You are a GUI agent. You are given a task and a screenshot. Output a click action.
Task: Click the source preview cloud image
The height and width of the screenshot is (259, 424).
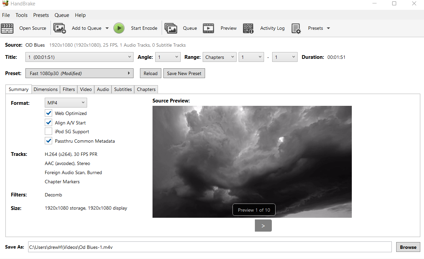point(252,162)
